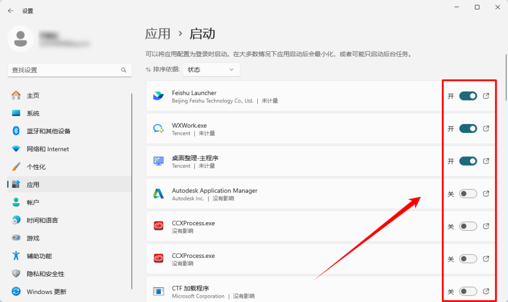508x302 pixels.
Task: Open the 排序依据 状态 dropdown
Action: coord(211,70)
